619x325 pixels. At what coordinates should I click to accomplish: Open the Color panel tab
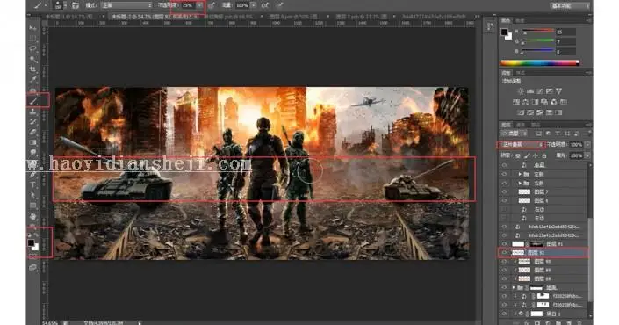pyautogui.click(x=506, y=20)
